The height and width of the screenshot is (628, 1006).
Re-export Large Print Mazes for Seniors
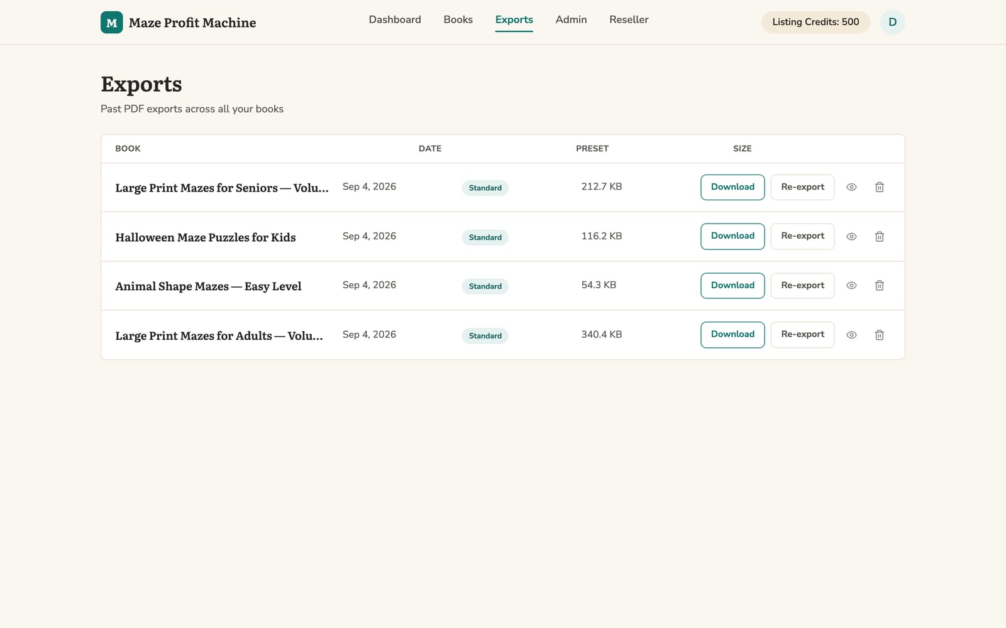(x=802, y=187)
